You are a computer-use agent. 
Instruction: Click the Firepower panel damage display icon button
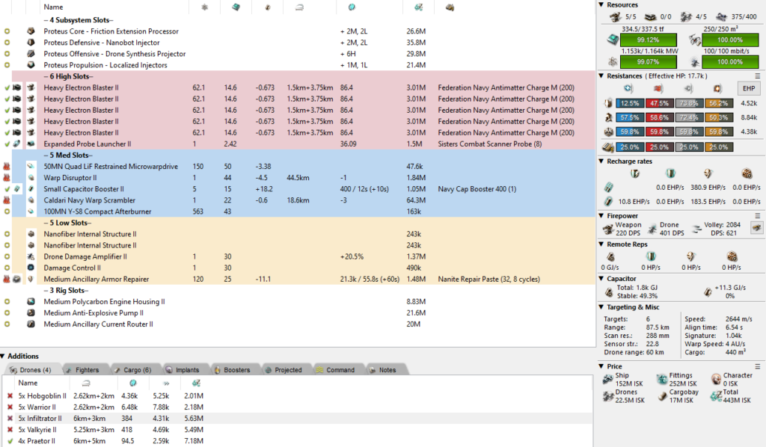click(756, 227)
